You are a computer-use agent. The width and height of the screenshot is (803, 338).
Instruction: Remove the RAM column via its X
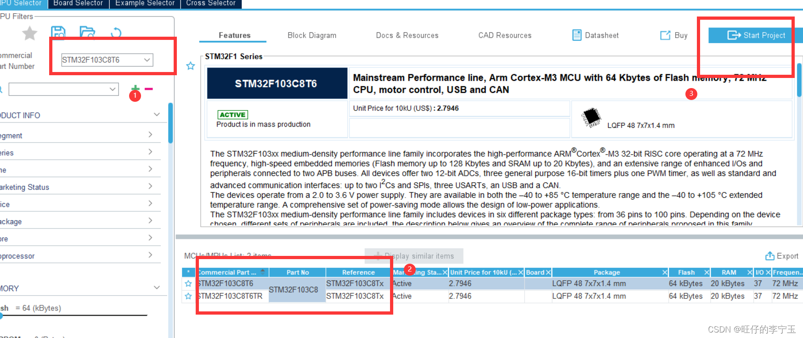click(750, 272)
